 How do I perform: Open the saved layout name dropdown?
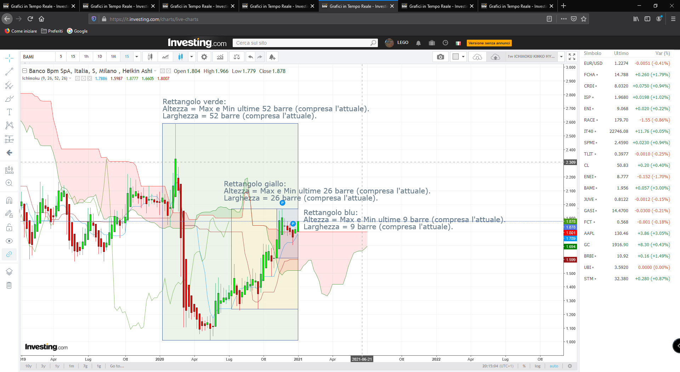point(561,57)
